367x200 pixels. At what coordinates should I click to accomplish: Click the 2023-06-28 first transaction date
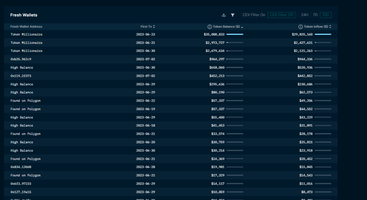146,167
